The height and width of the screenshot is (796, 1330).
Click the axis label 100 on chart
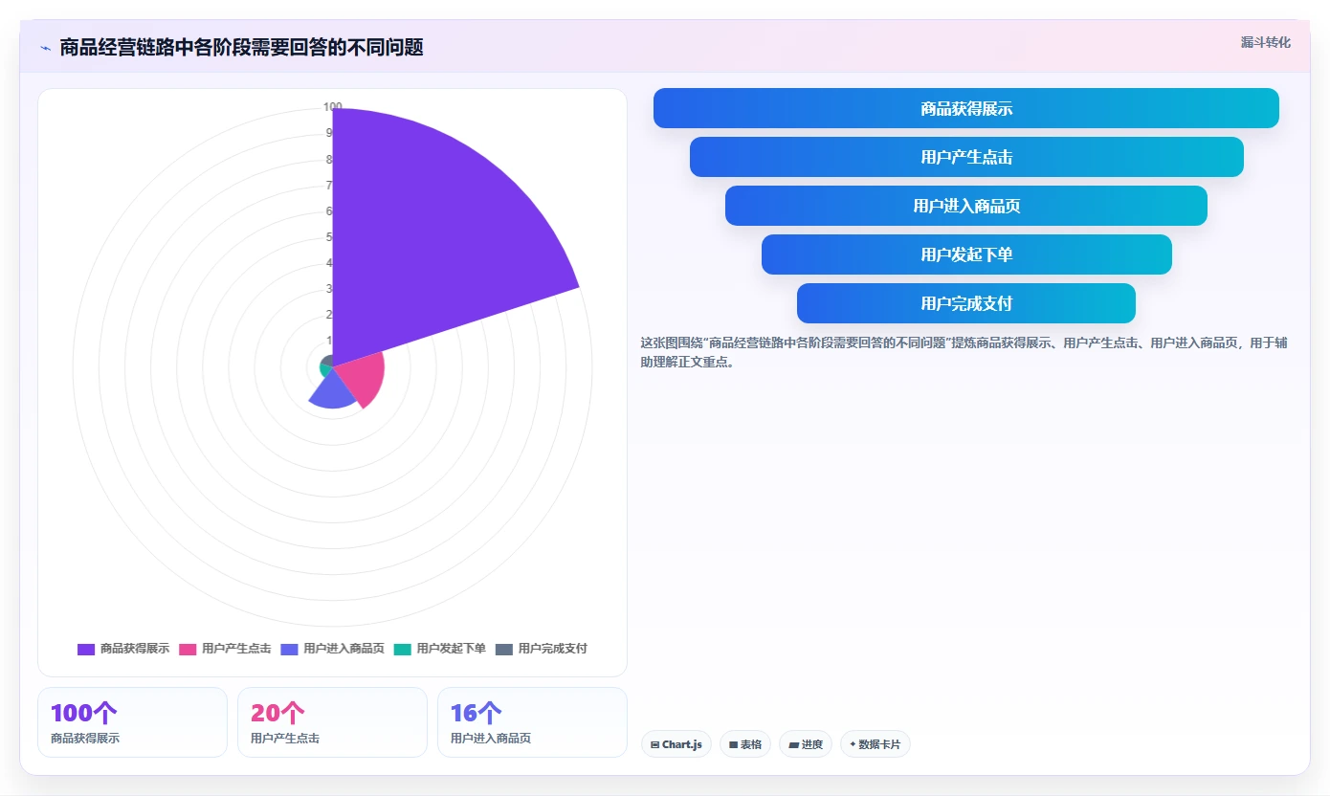point(332,107)
